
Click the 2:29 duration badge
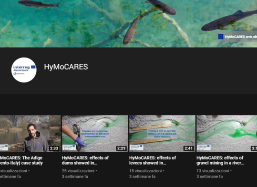click(x=121, y=148)
